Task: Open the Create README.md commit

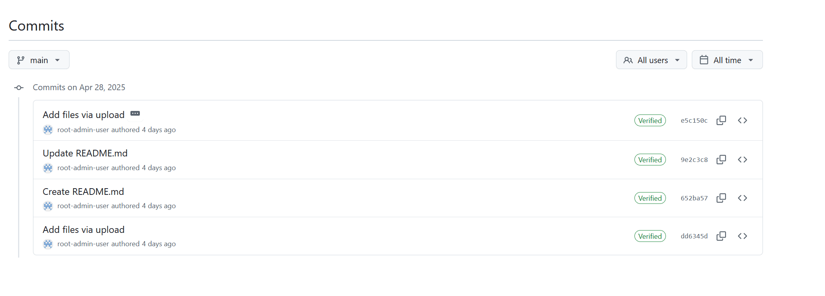Action: pyautogui.click(x=83, y=192)
